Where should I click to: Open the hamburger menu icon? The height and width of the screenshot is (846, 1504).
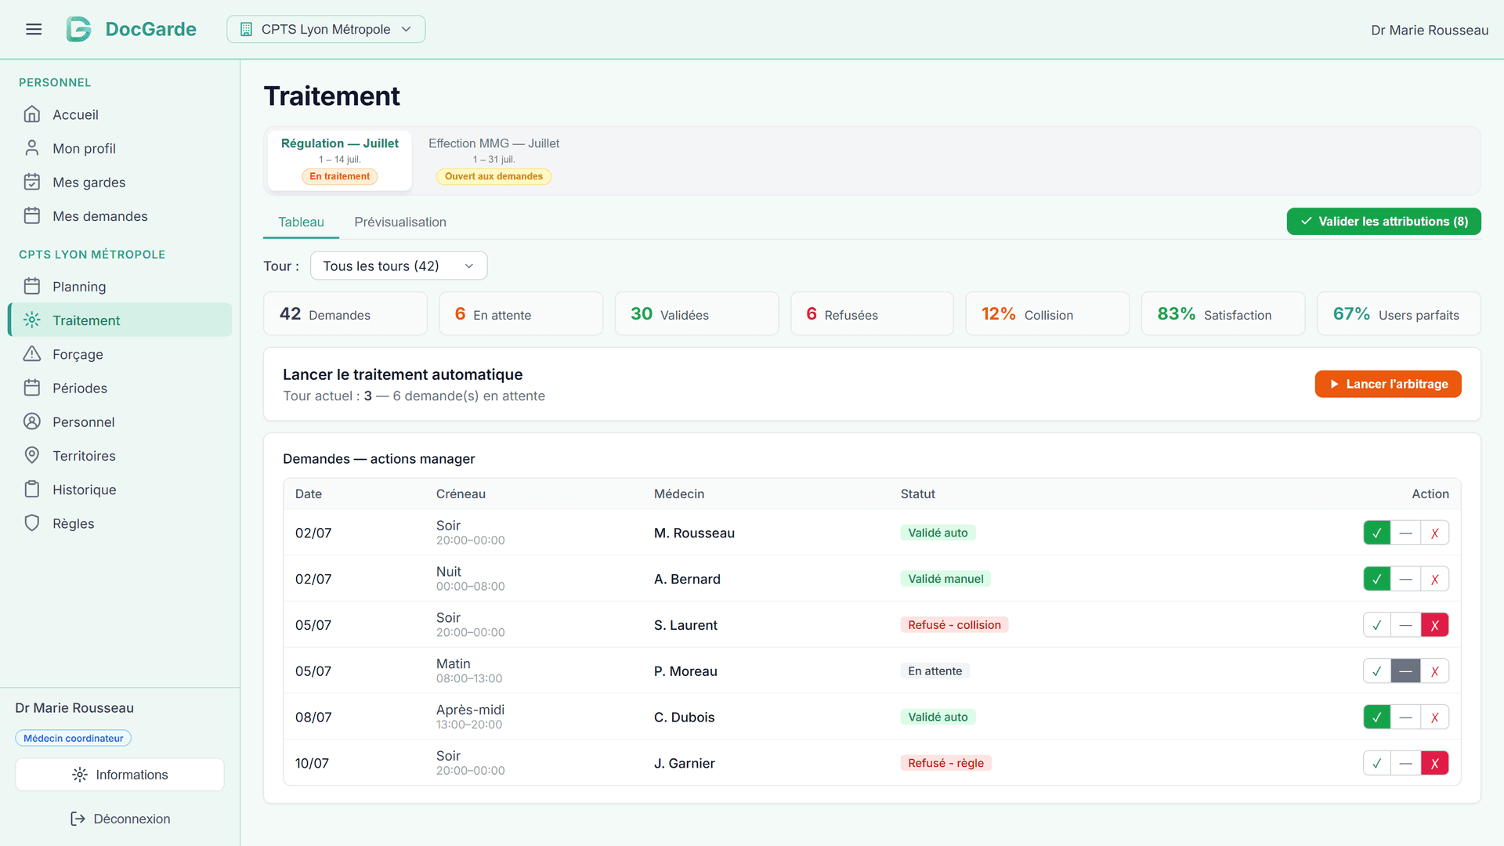pyautogui.click(x=34, y=29)
